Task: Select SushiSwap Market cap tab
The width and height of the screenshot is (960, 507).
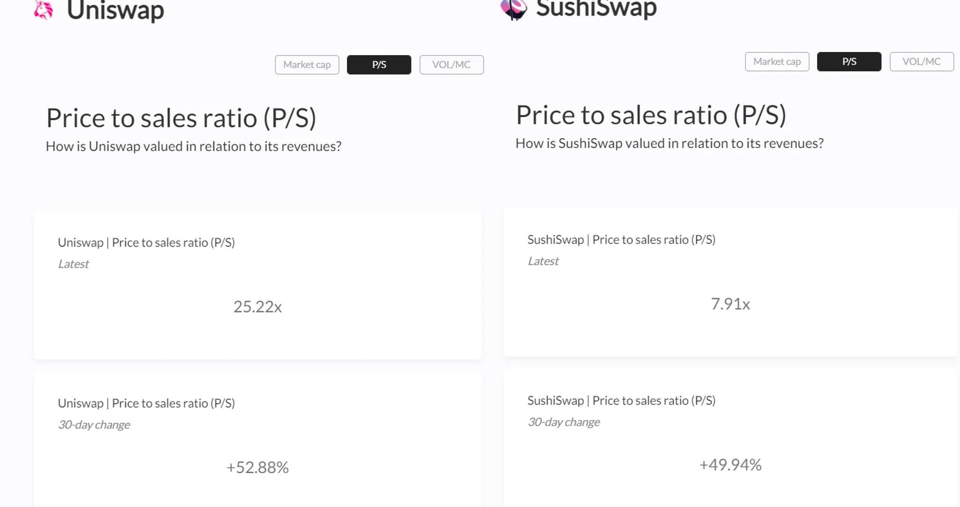Action: [x=776, y=62]
